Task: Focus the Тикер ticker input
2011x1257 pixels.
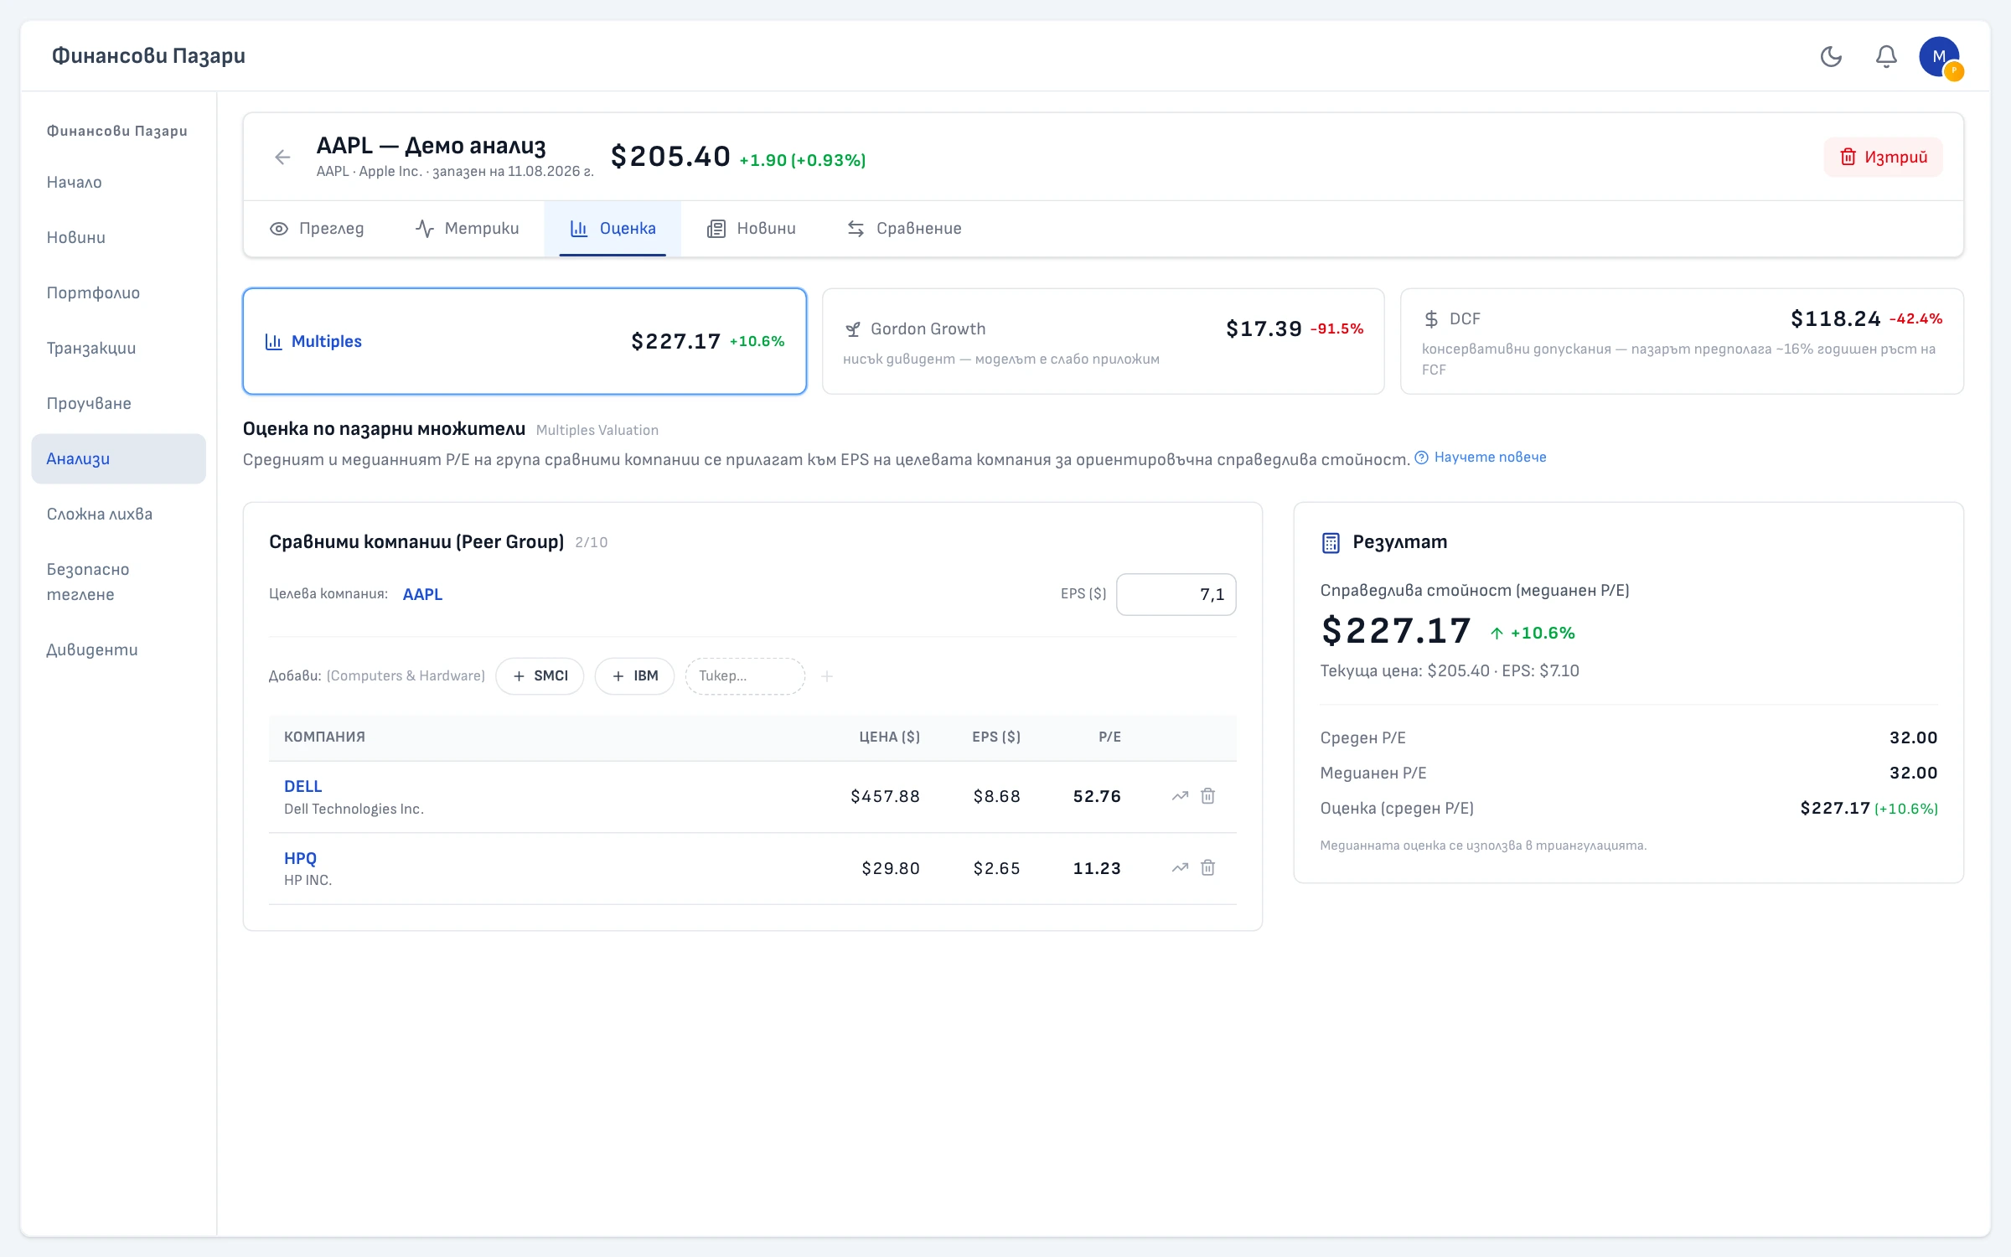Action: click(745, 676)
